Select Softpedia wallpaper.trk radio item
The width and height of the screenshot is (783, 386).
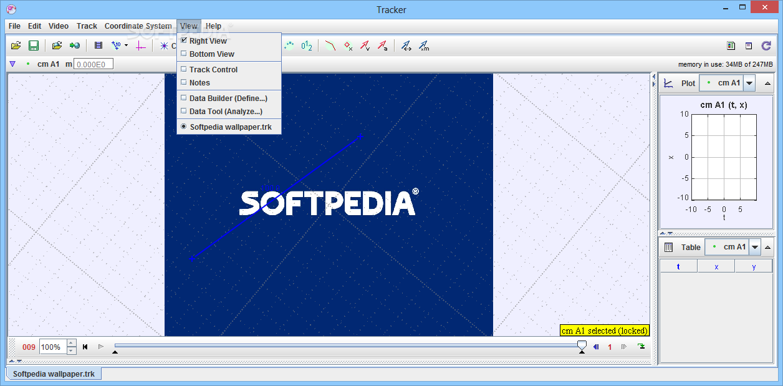tap(229, 127)
